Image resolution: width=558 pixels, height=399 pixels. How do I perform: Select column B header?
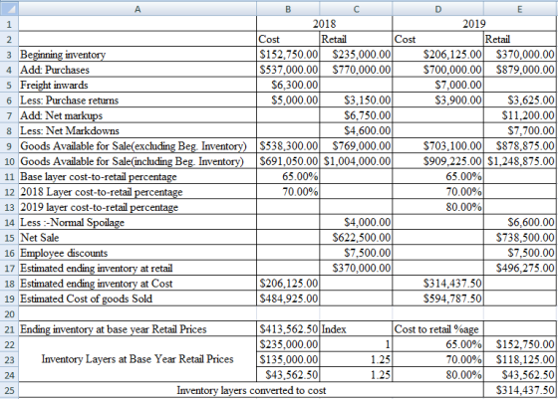[x=288, y=9]
